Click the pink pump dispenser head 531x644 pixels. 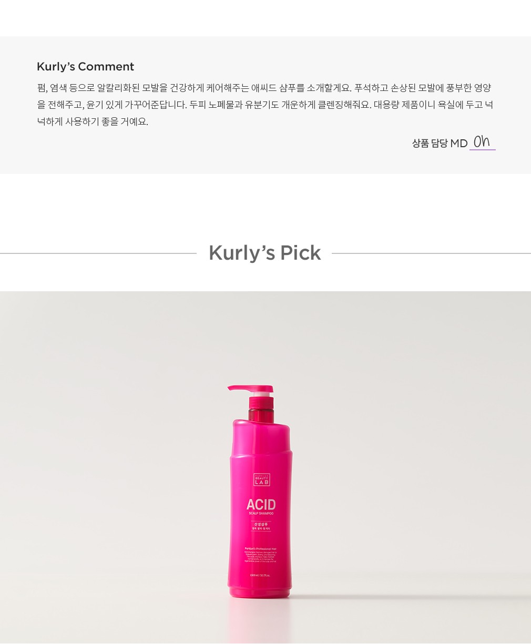point(250,390)
